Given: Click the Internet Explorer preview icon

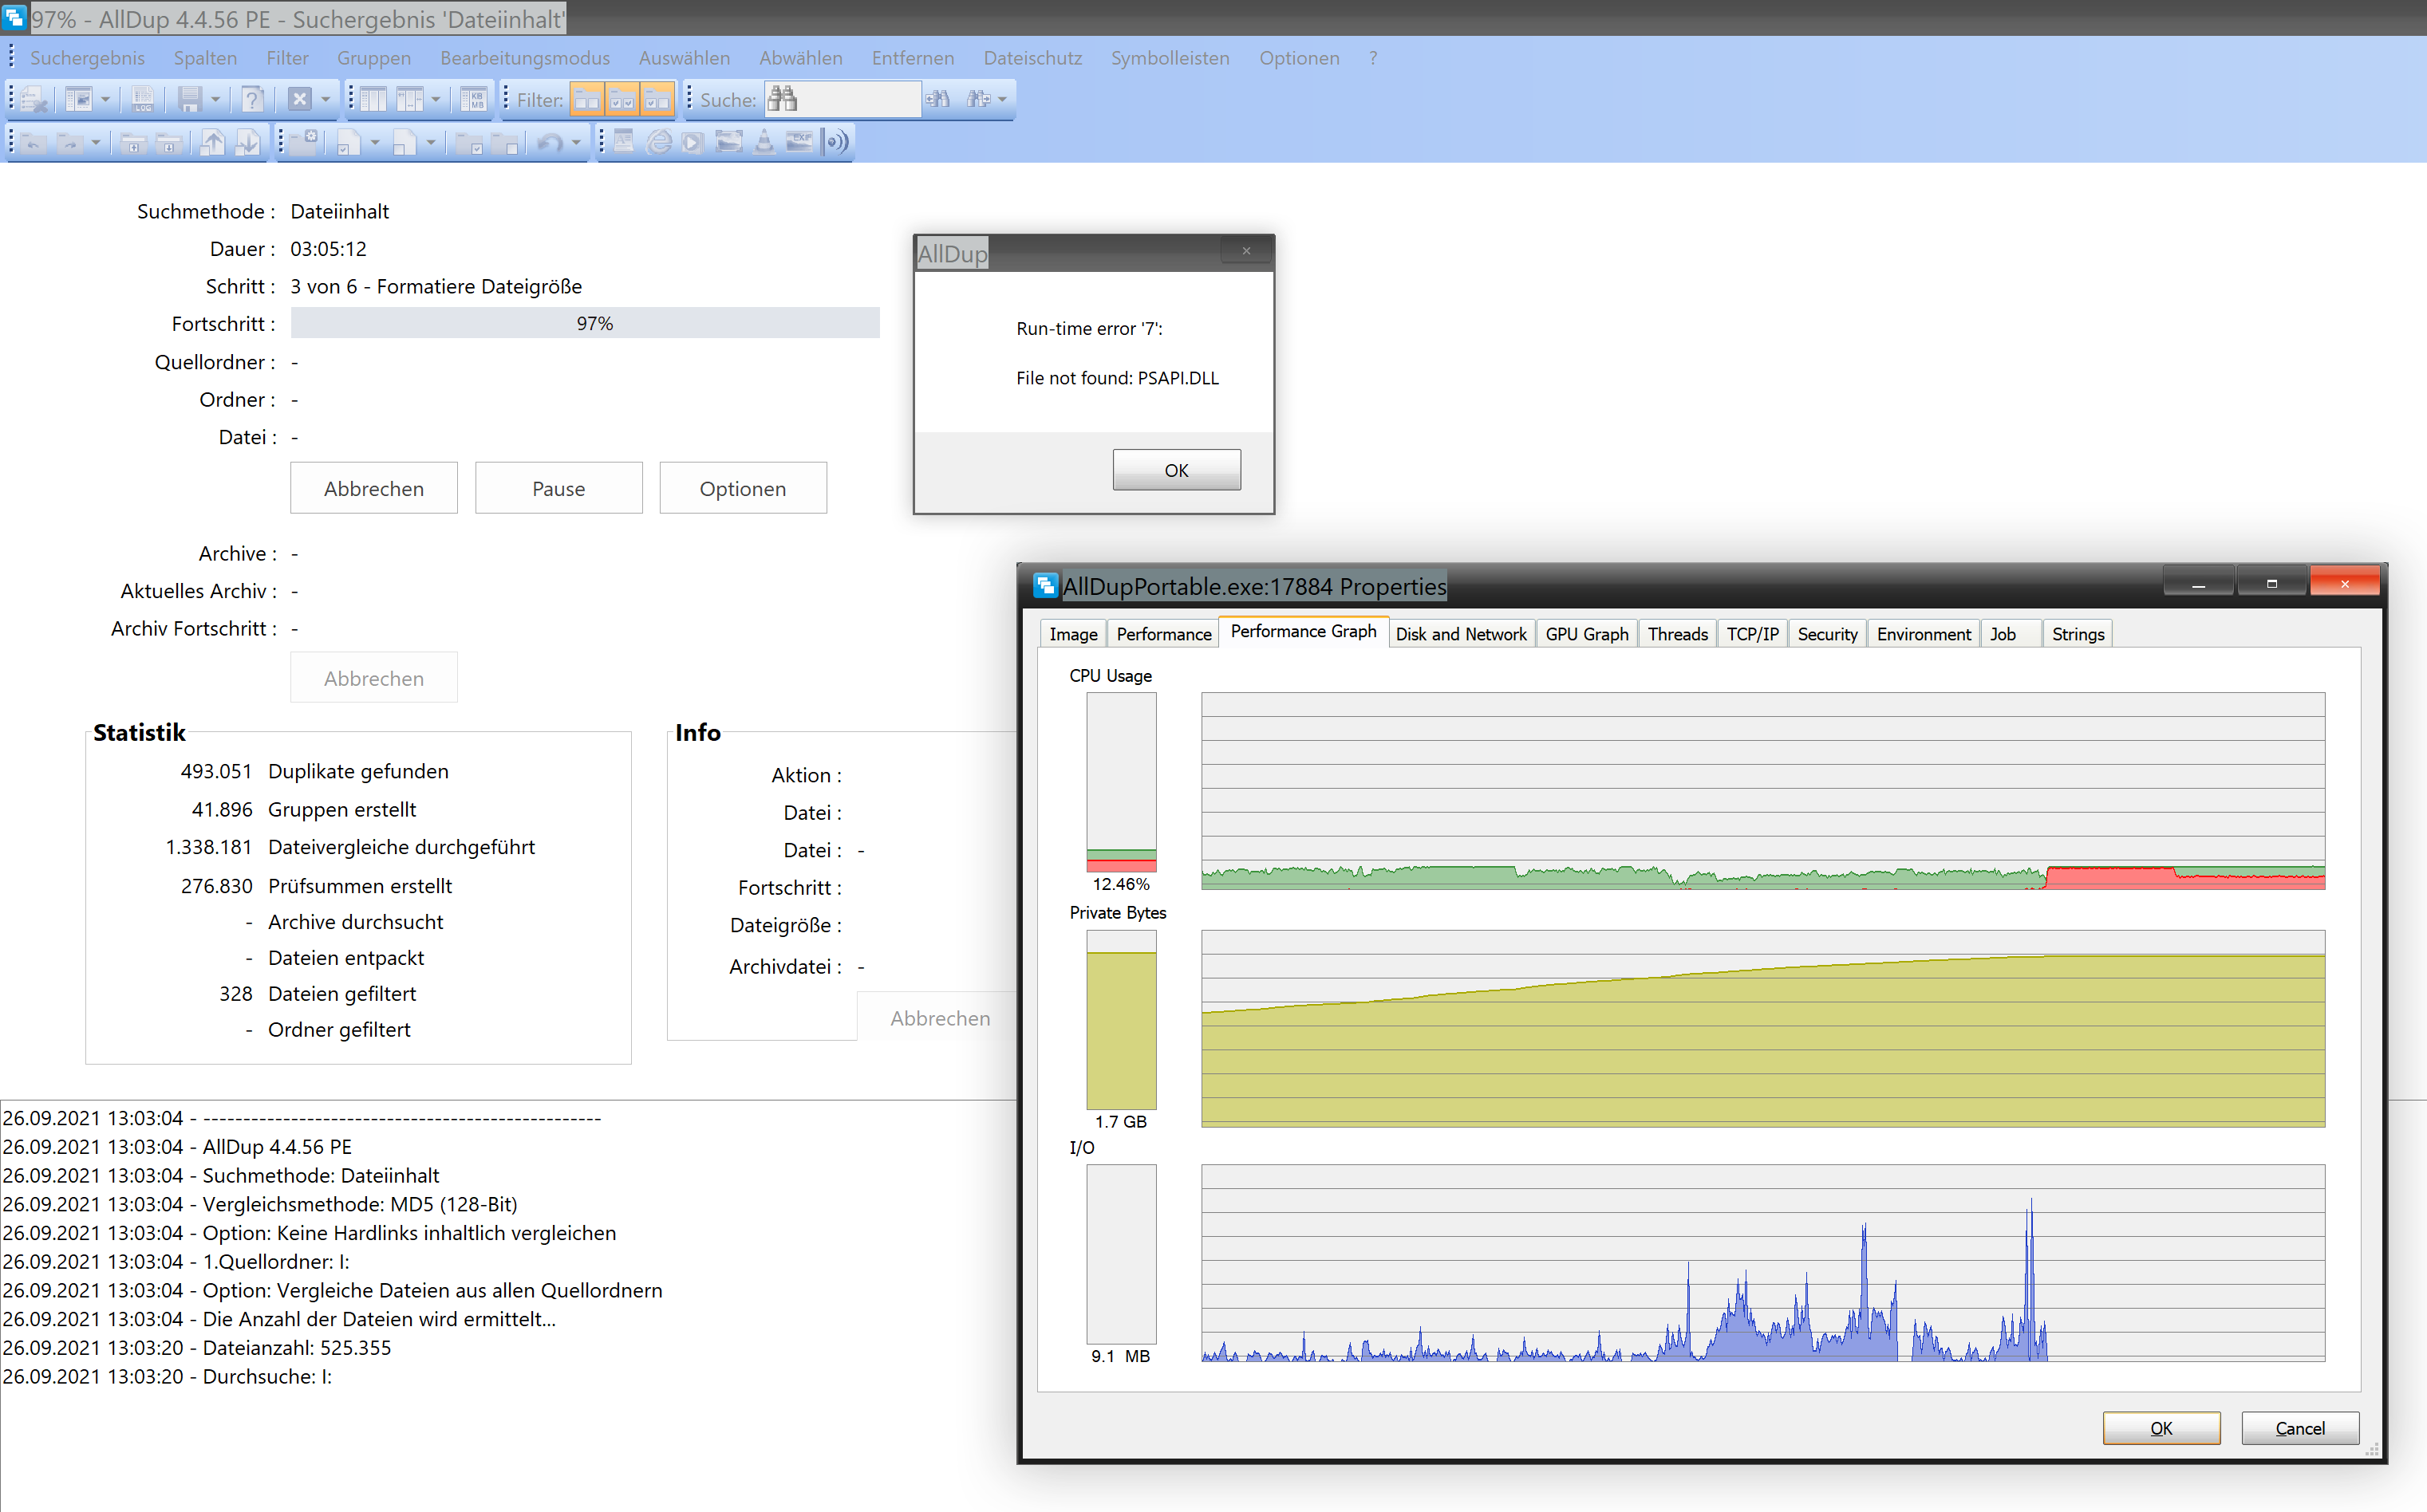Looking at the screenshot, I should click(x=658, y=142).
